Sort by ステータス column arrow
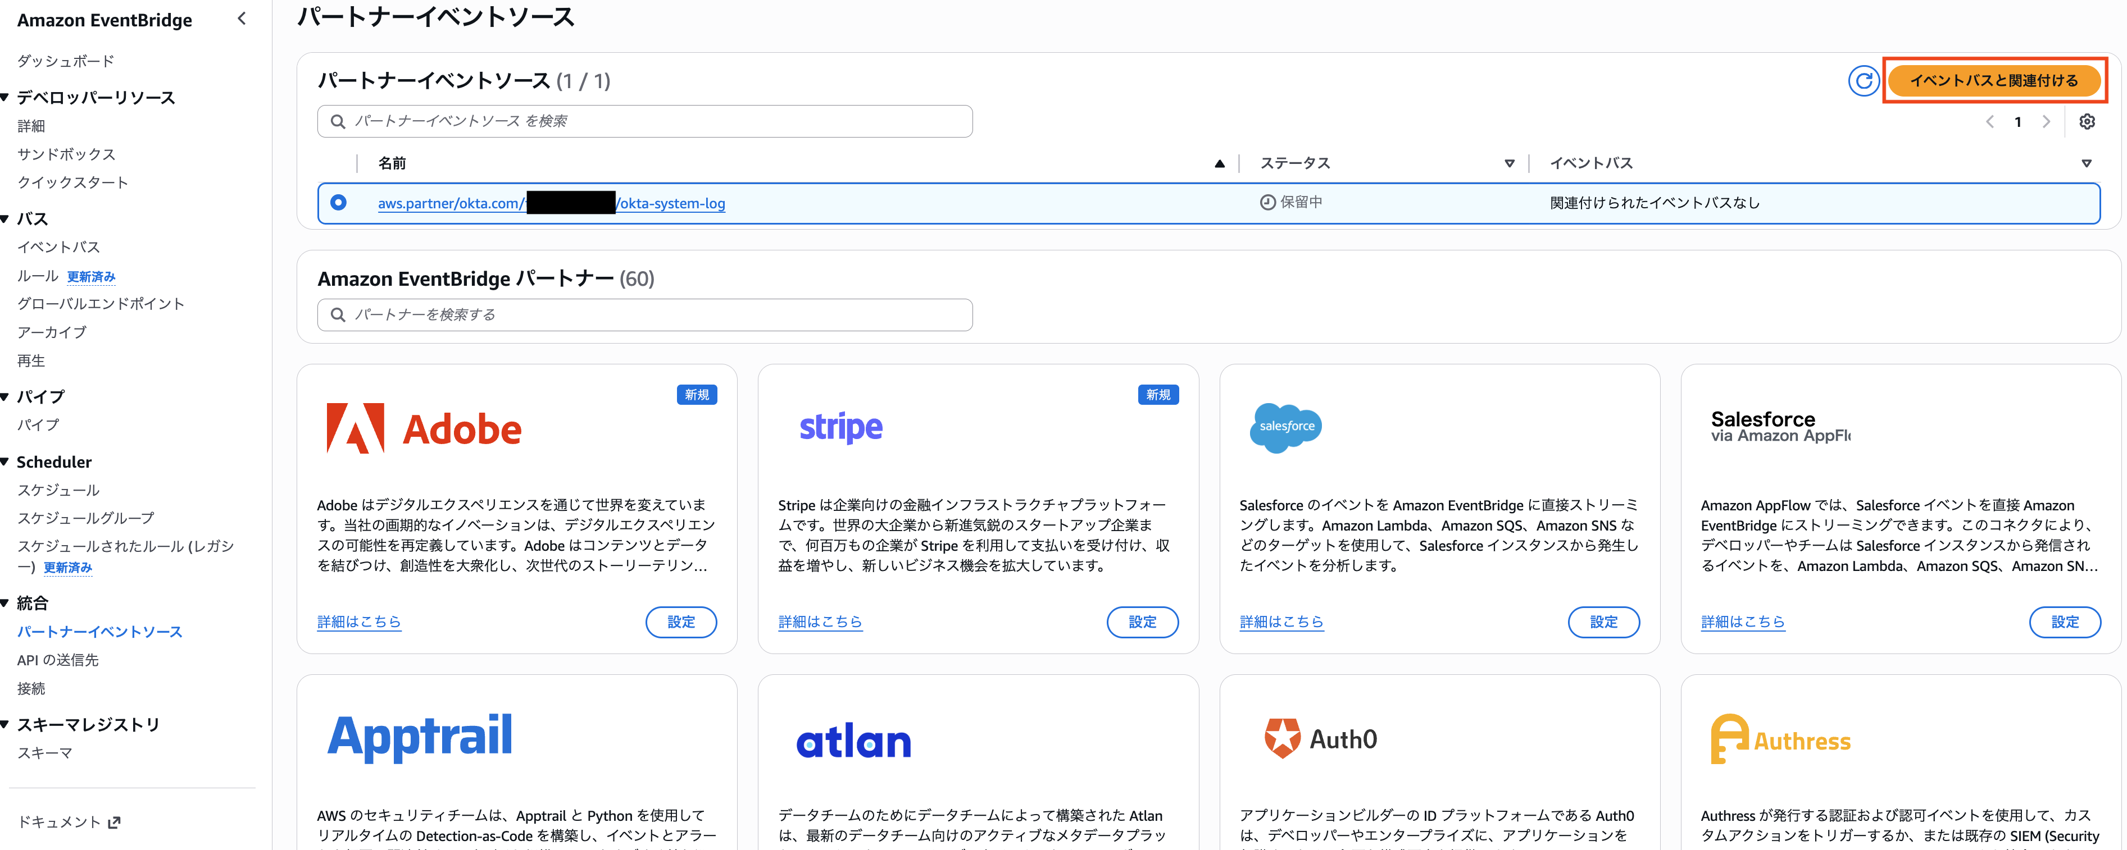Viewport: 2127px width, 850px height. (1508, 163)
